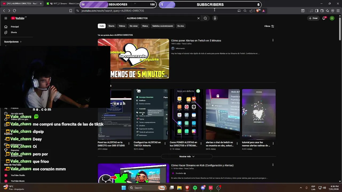Image resolution: width=342 pixels, height=192 pixels.
Task: Open Discord from the taskbar
Action: 203,188
